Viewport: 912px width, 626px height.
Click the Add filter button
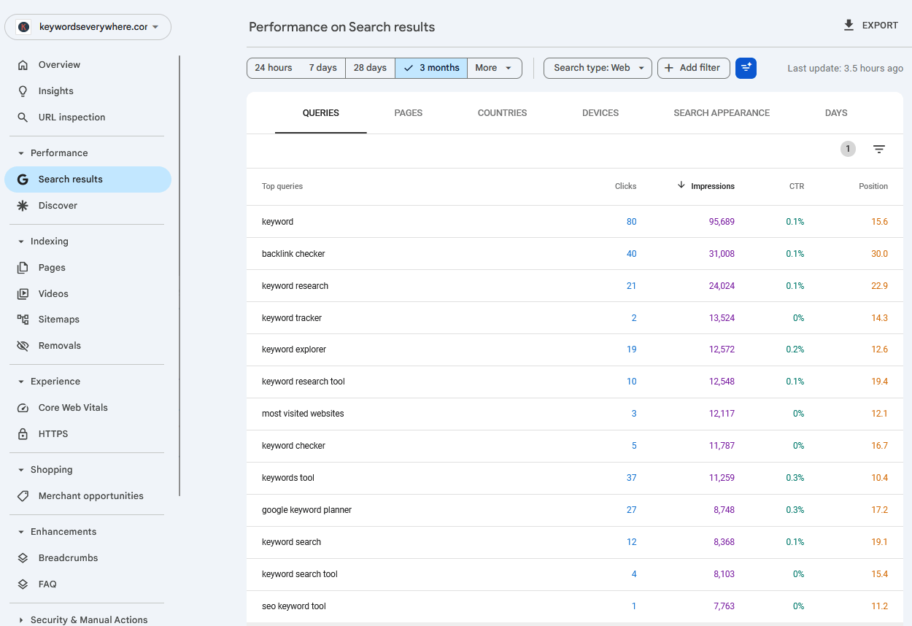694,68
